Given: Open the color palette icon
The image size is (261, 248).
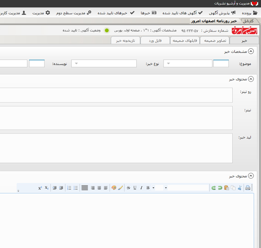Looking at the screenshot, I should tap(114, 188).
